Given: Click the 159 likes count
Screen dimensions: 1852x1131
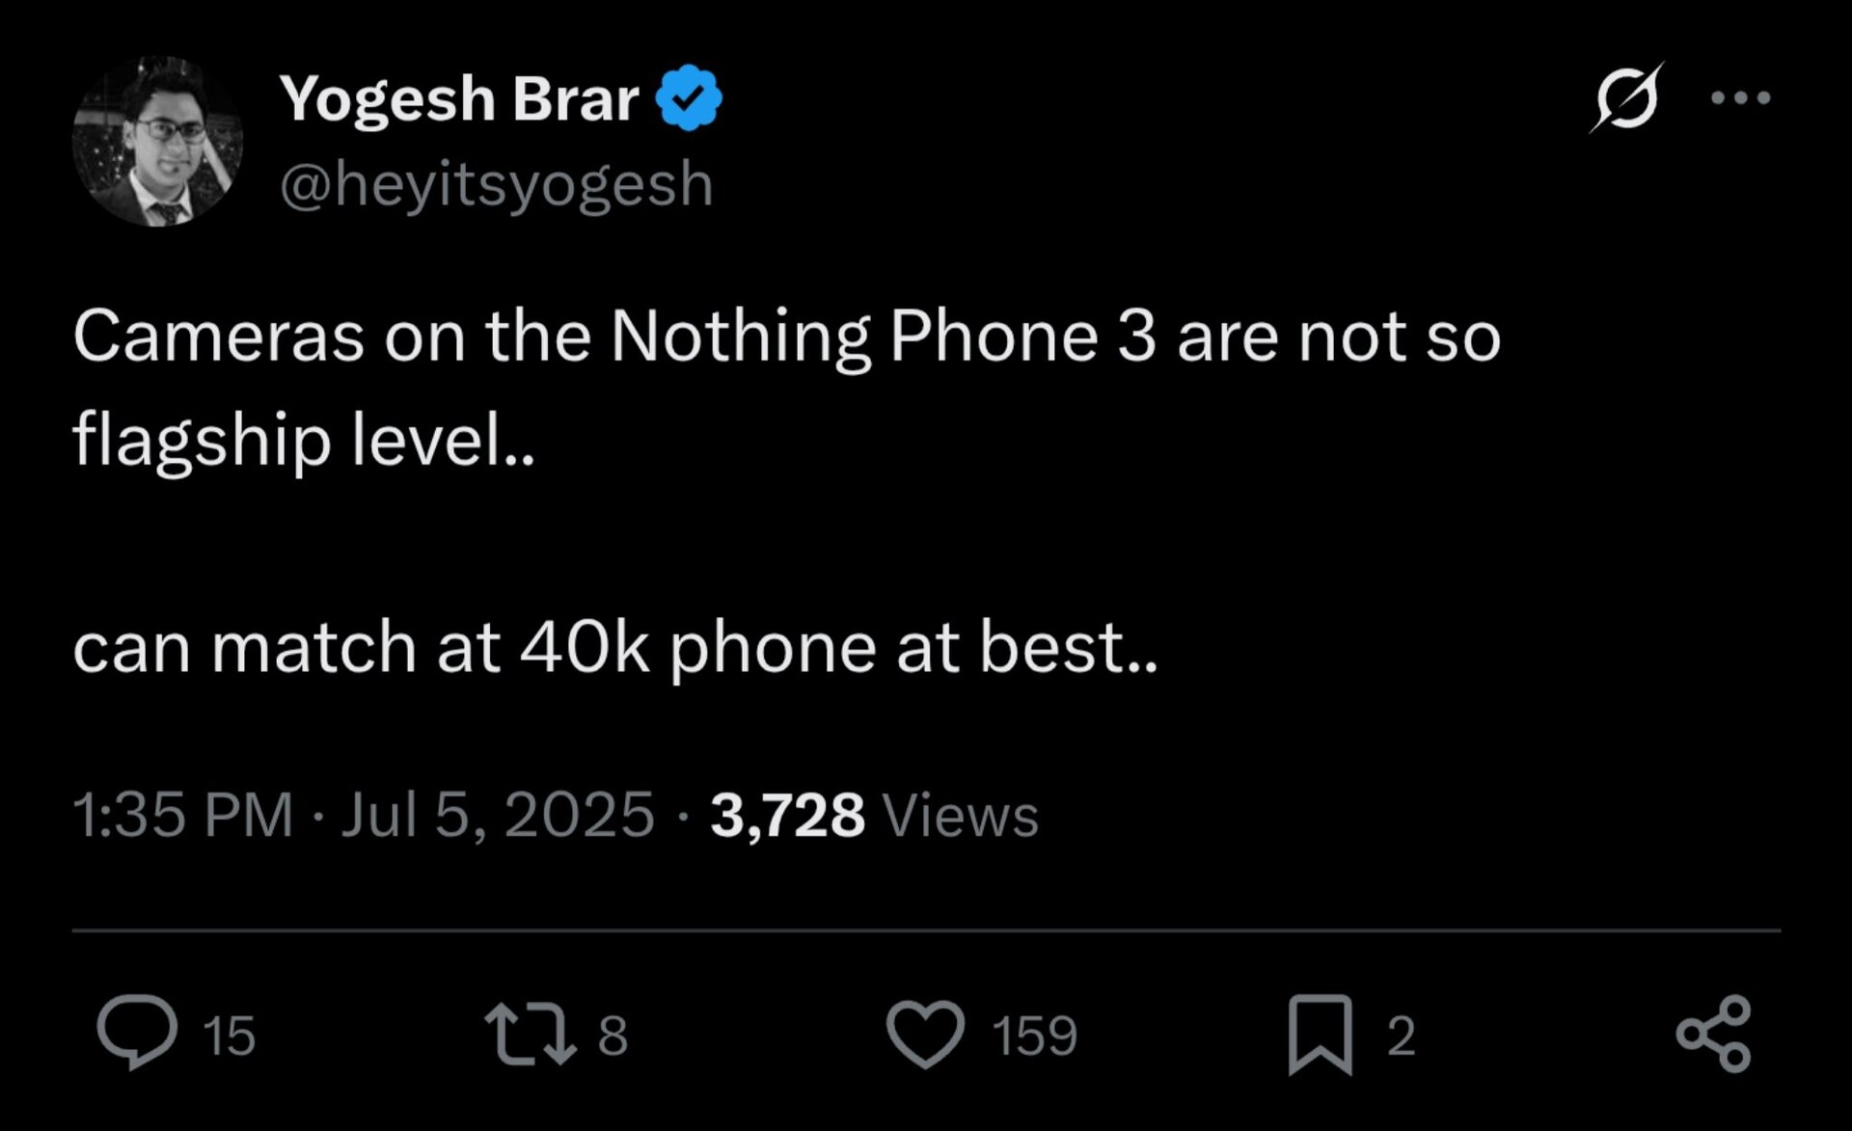Looking at the screenshot, I should [x=1034, y=1036].
